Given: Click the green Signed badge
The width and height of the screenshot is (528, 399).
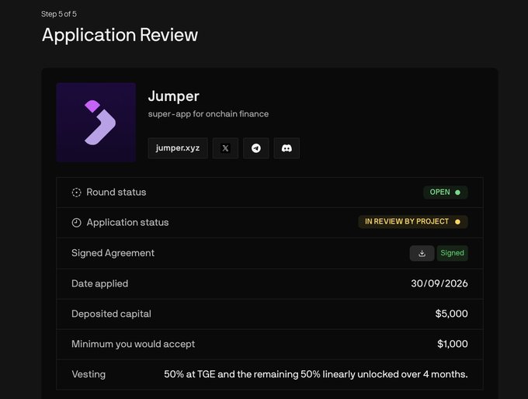Looking at the screenshot, I should tap(452, 253).
